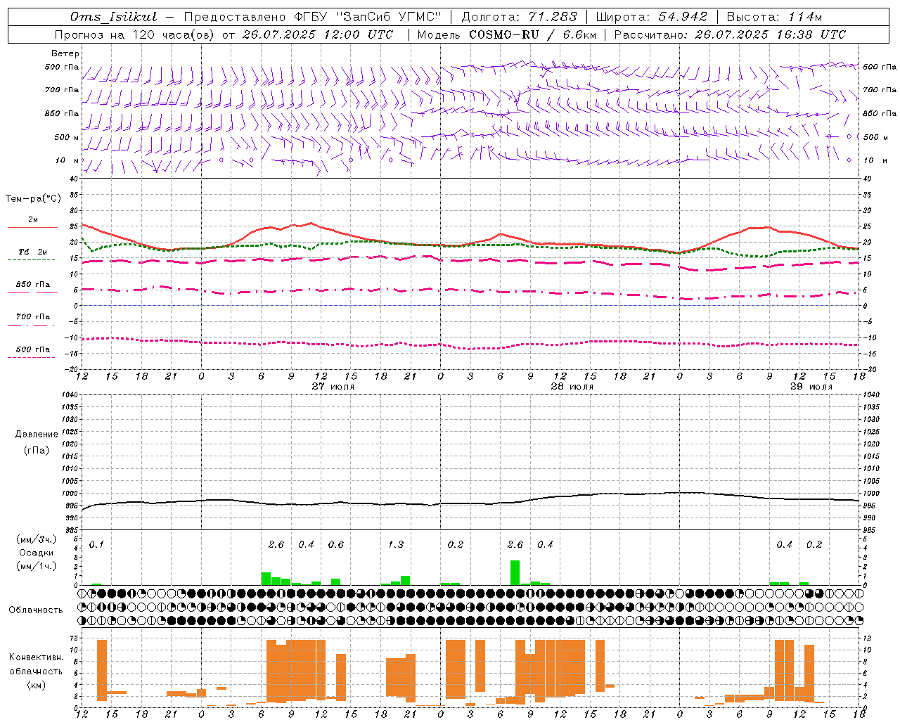Click the precipitation value '1.3'

(x=396, y=544)
